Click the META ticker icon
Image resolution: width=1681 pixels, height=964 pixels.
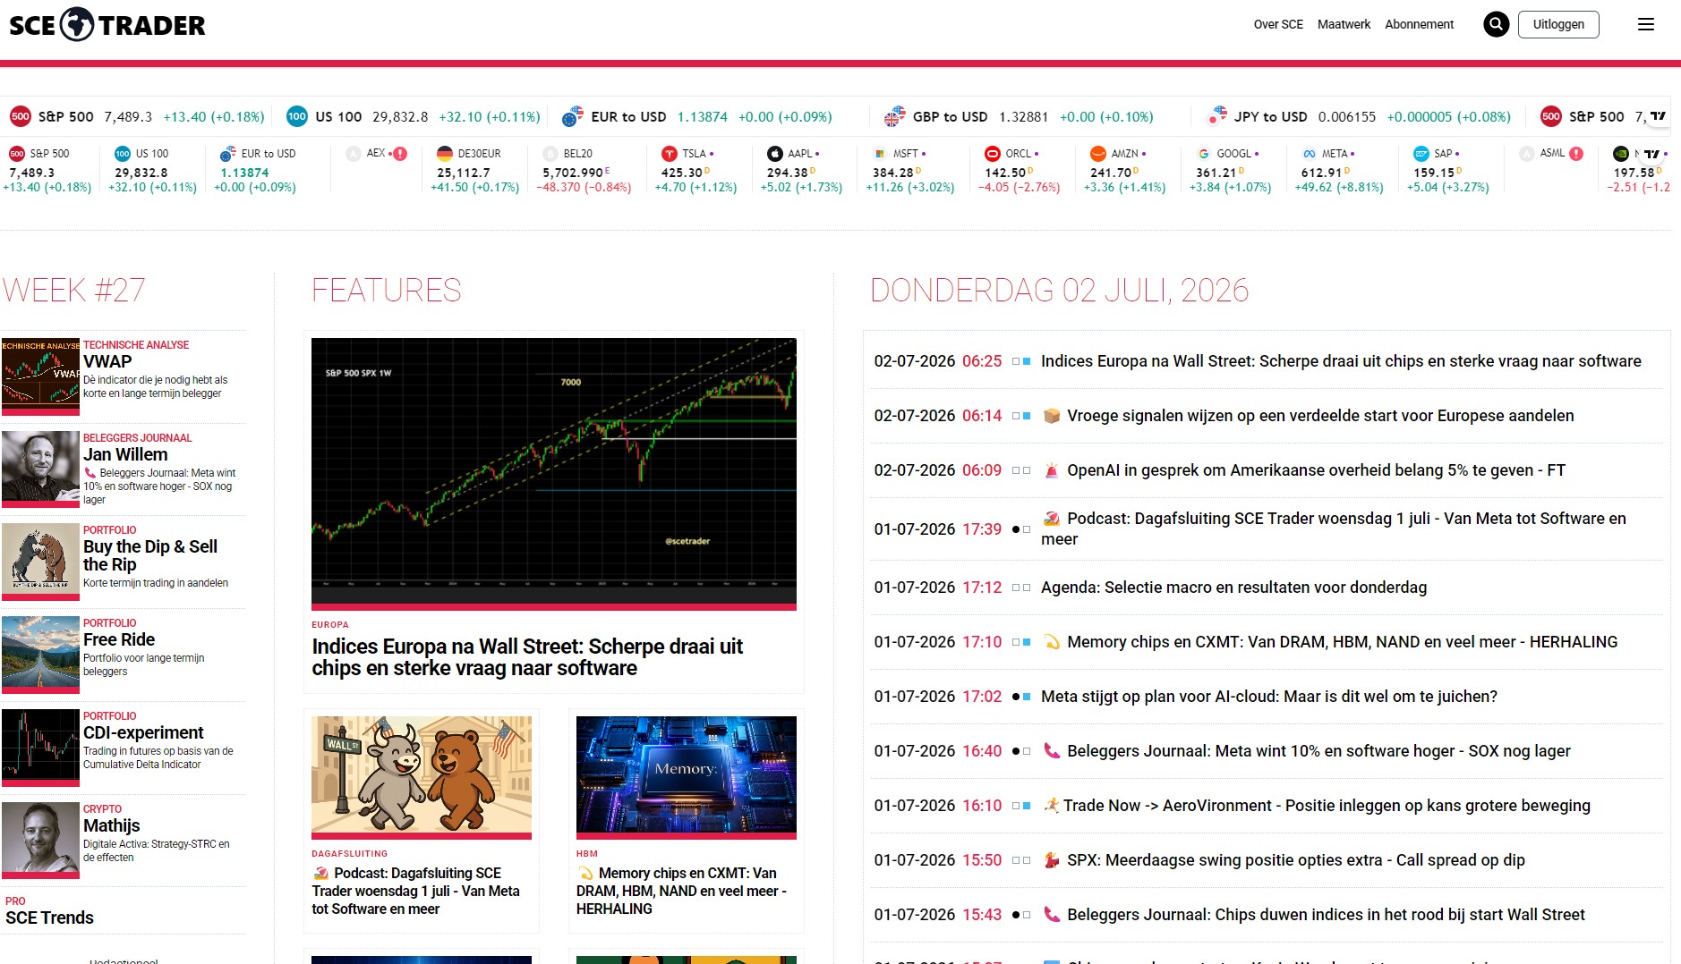tap(1310, 154)
